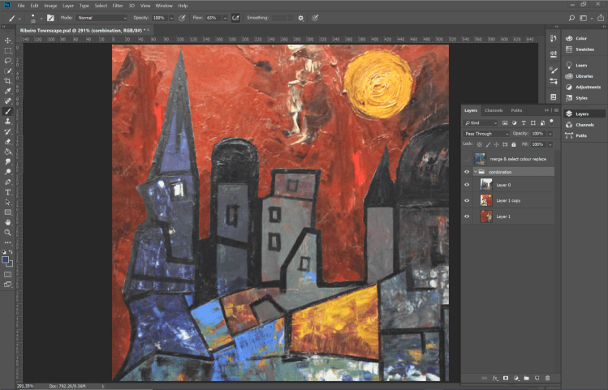Select the Move tool

click(8, 41)
